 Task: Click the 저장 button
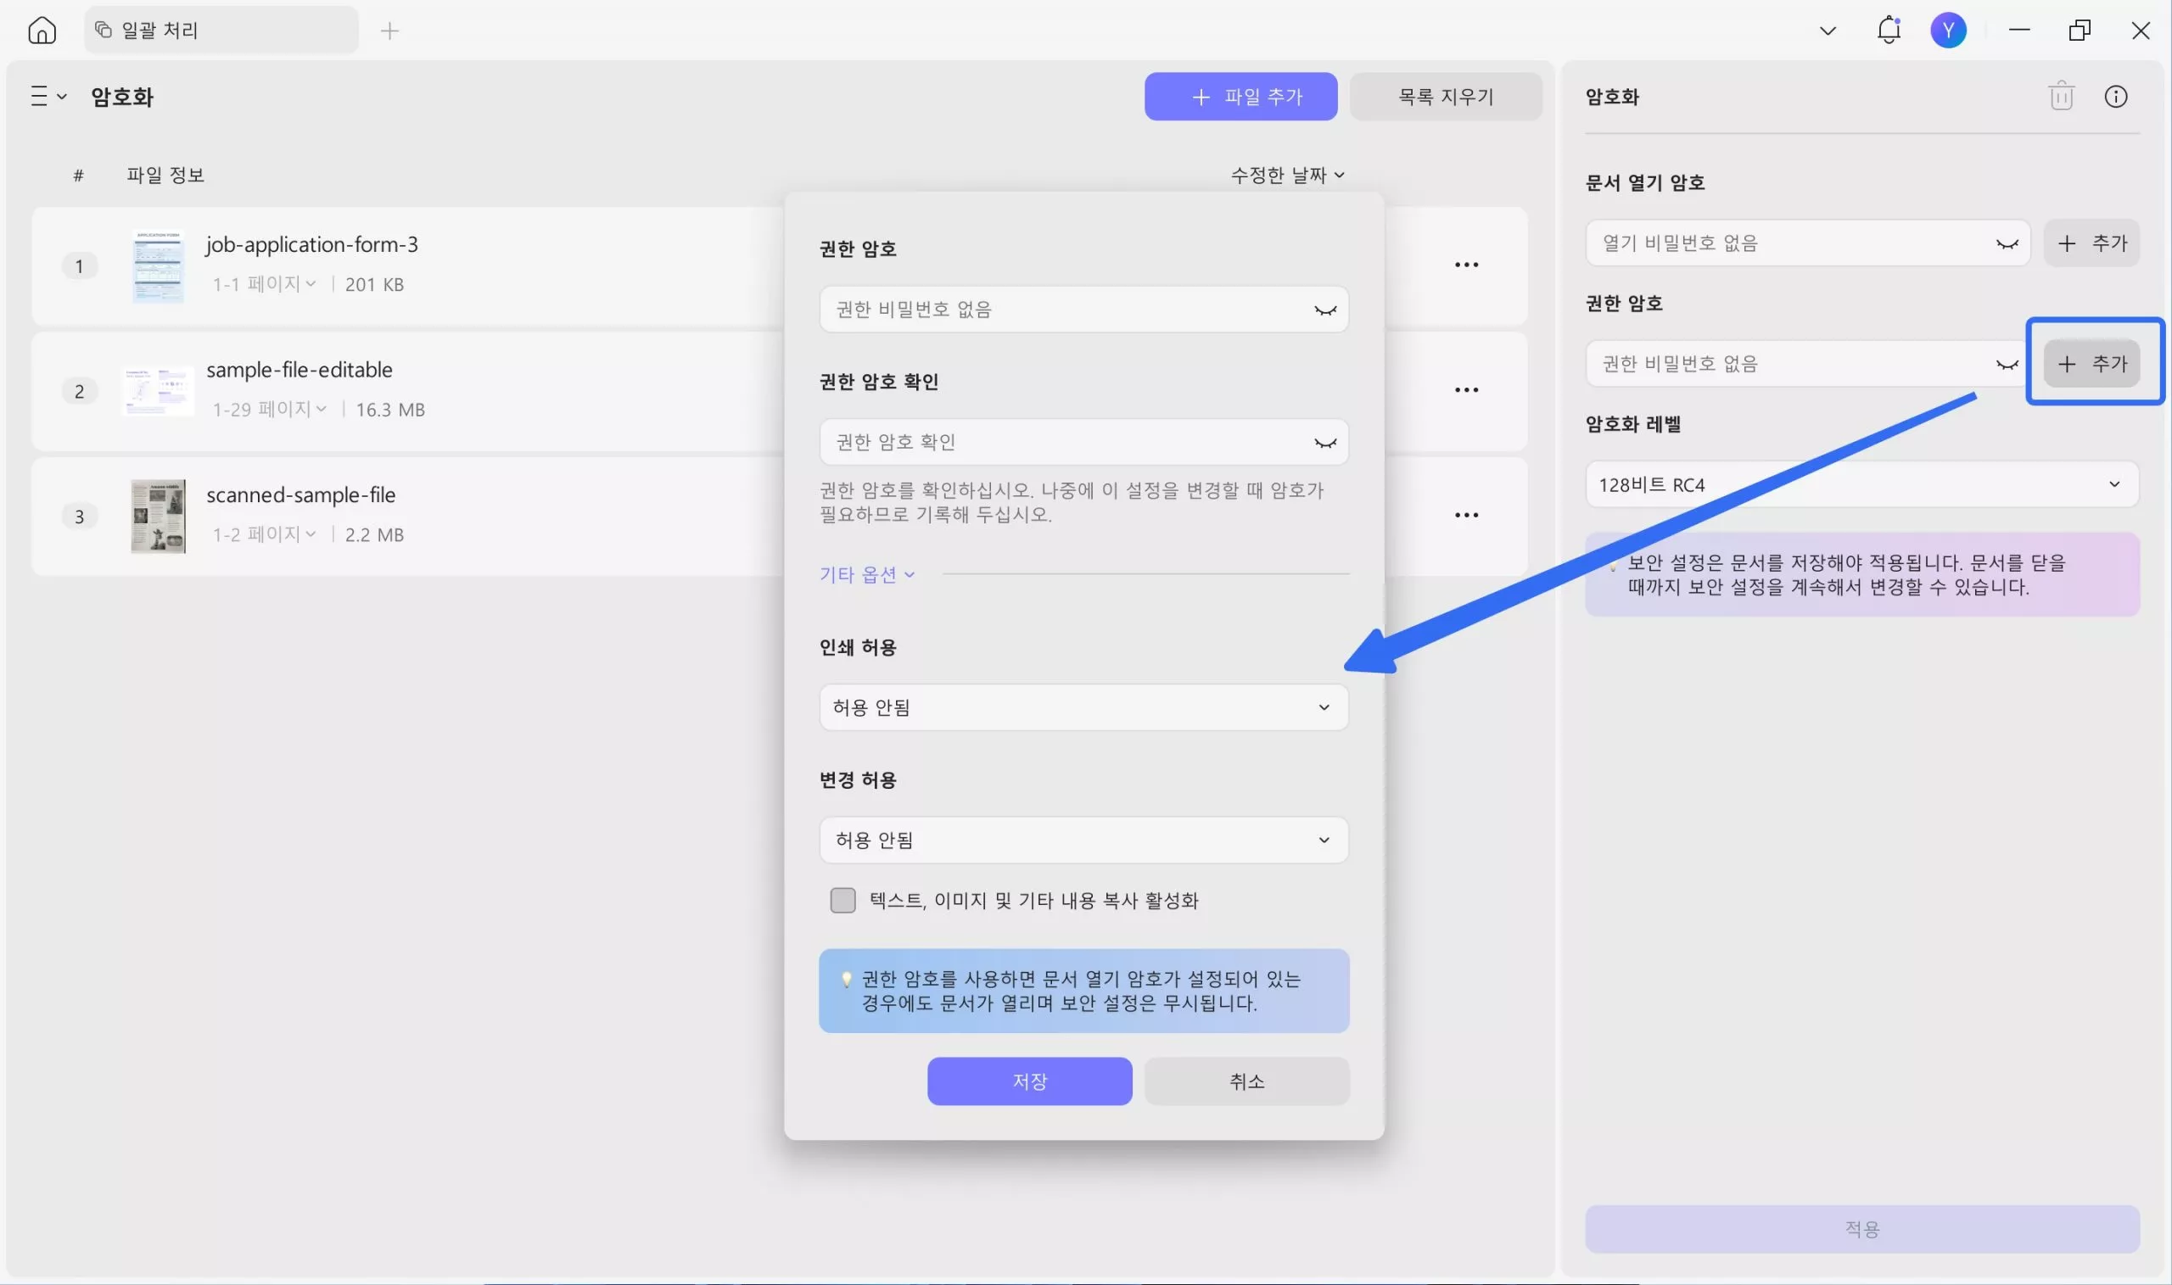1029,1081
